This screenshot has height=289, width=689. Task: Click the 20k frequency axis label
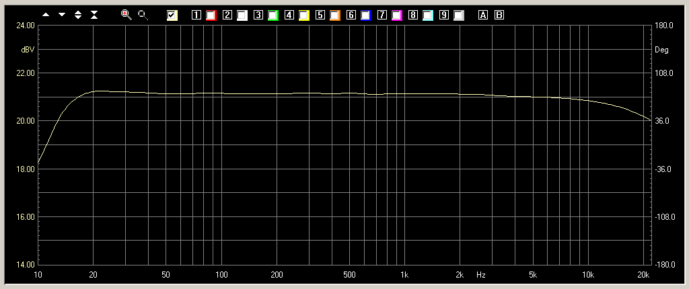point(643,276)
